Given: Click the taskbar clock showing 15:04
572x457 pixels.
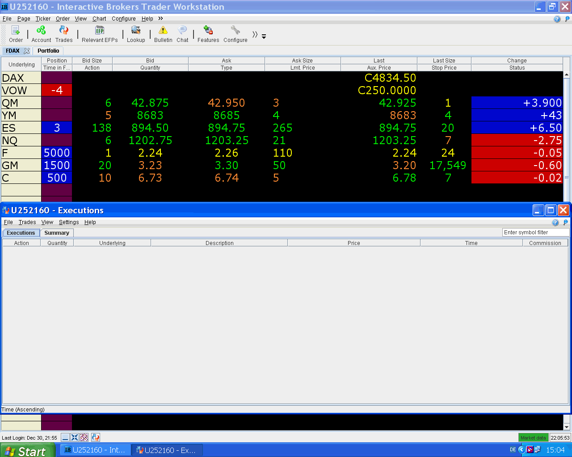Looking at the screenshot, I should point(555,450).
